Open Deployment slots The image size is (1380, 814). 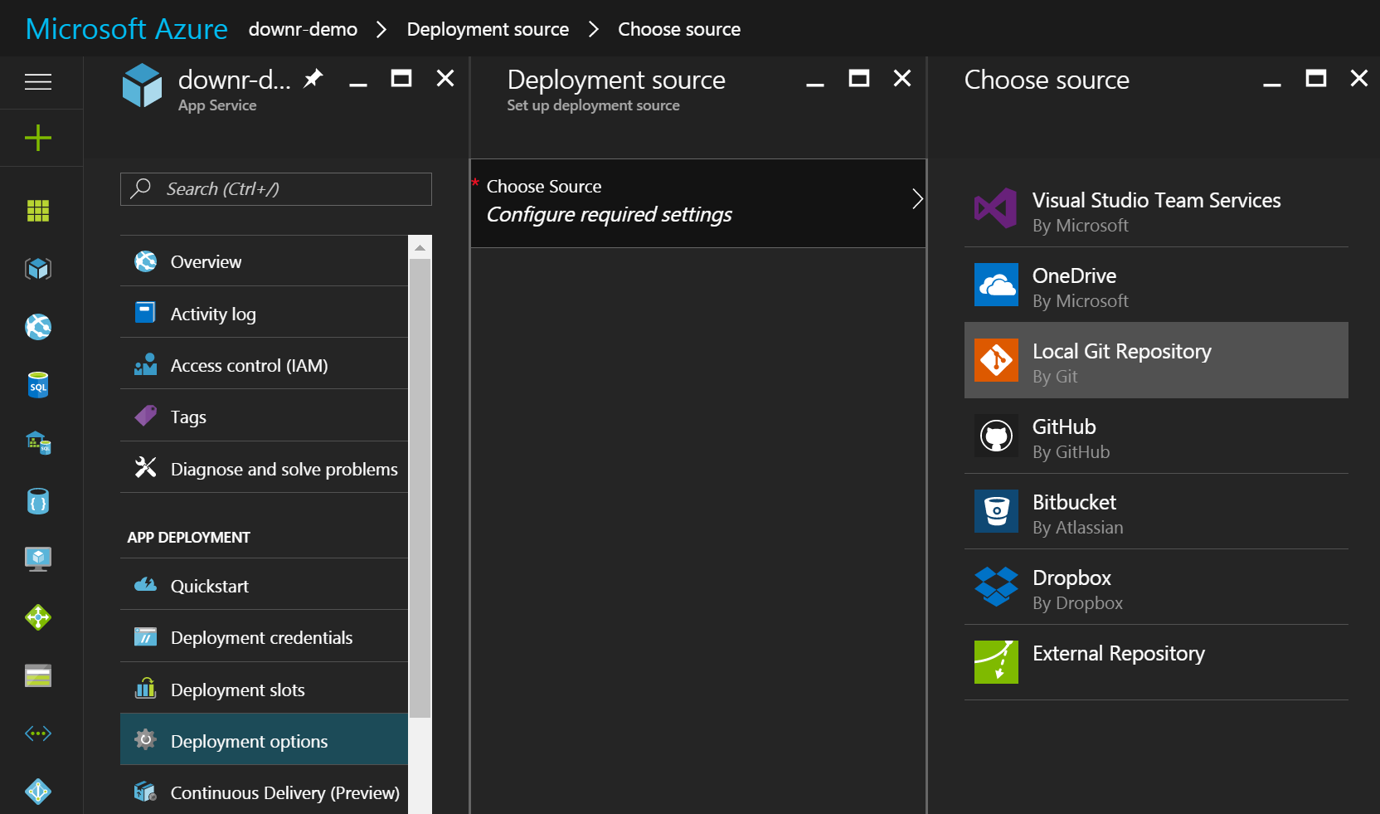point(264,690)
